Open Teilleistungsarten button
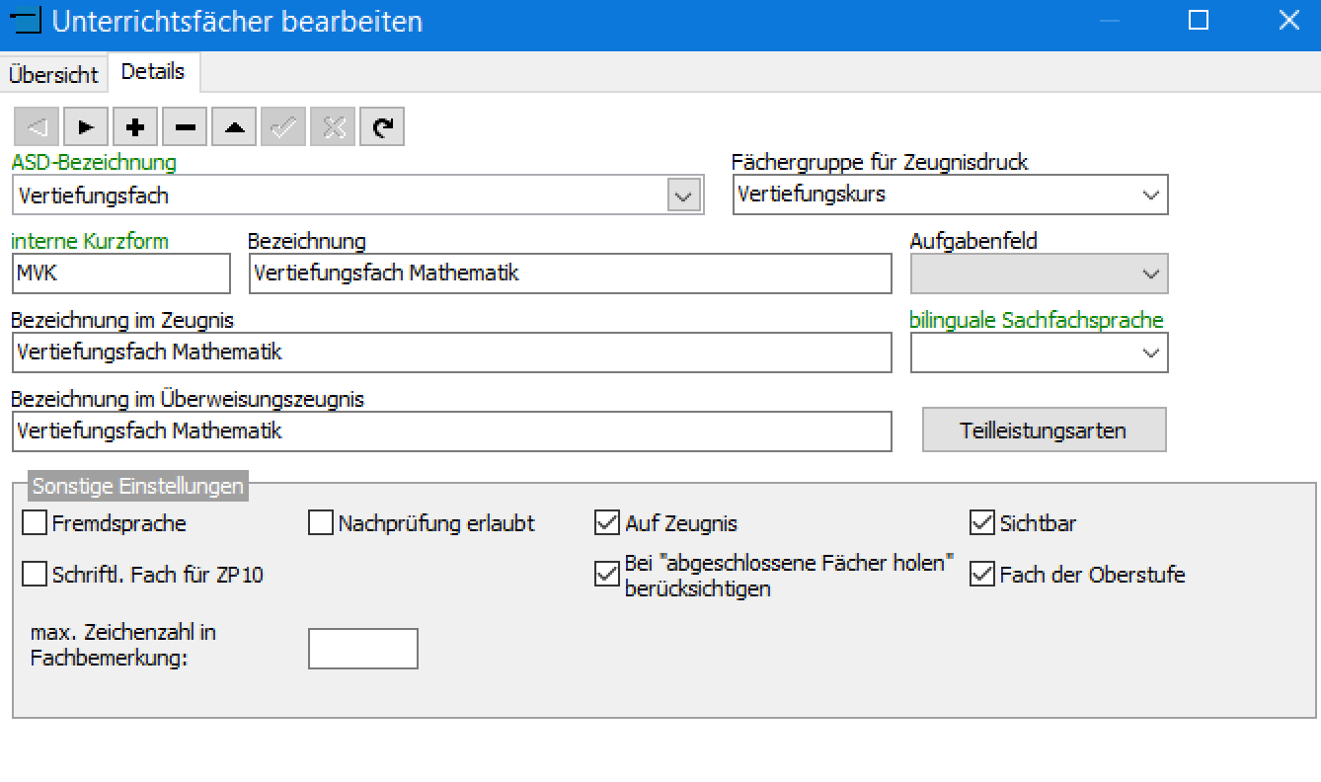This screenshot has height=782, width=1321. tap(1044, 430)
